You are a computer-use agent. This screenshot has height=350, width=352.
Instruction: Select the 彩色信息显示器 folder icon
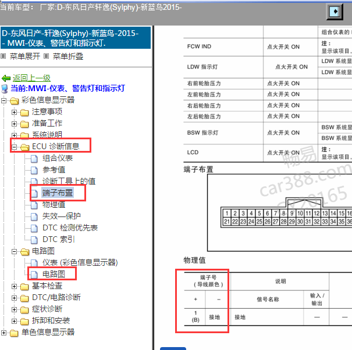coord(14,101)
